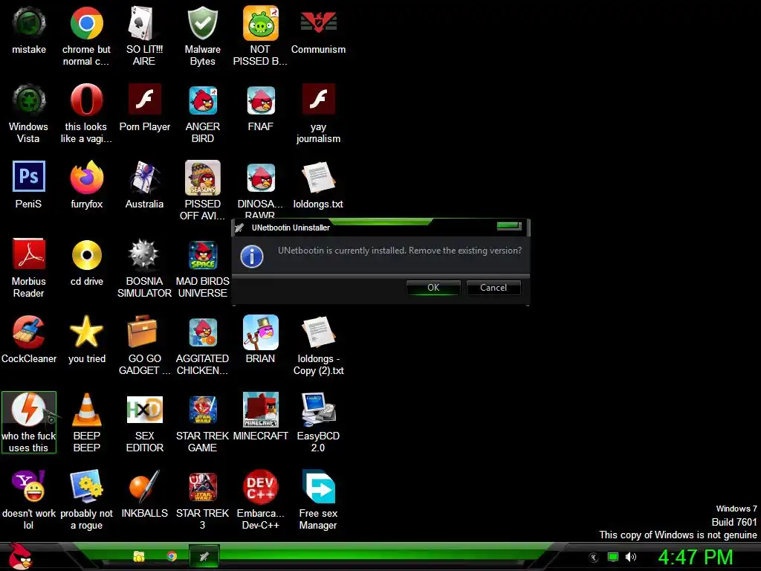Show hidden system tray icons
The width and height of the screenshot is (761, 571).
click(x=594, y=558)
